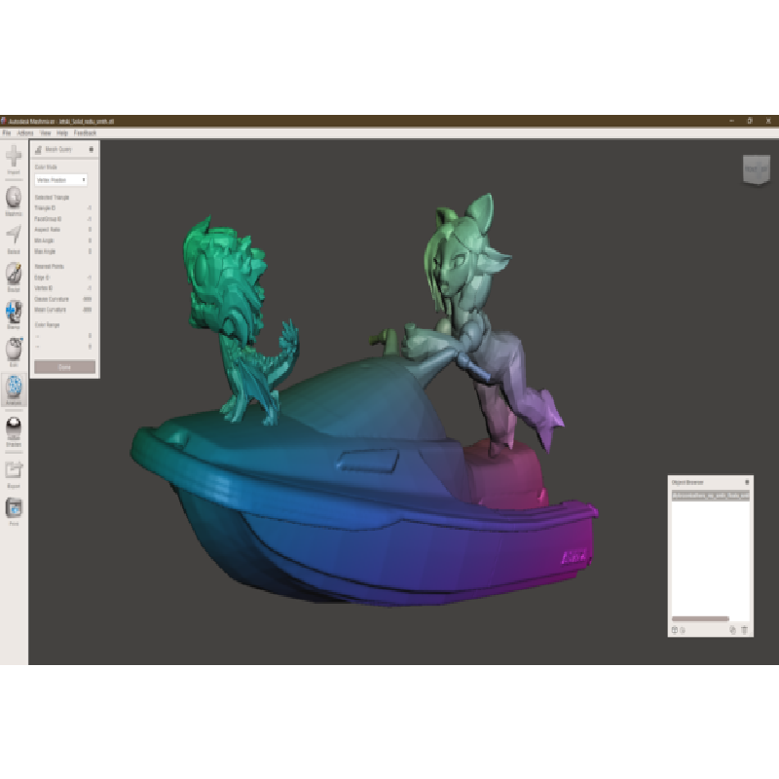Open the Color Mode dropdown

point(61,180)
